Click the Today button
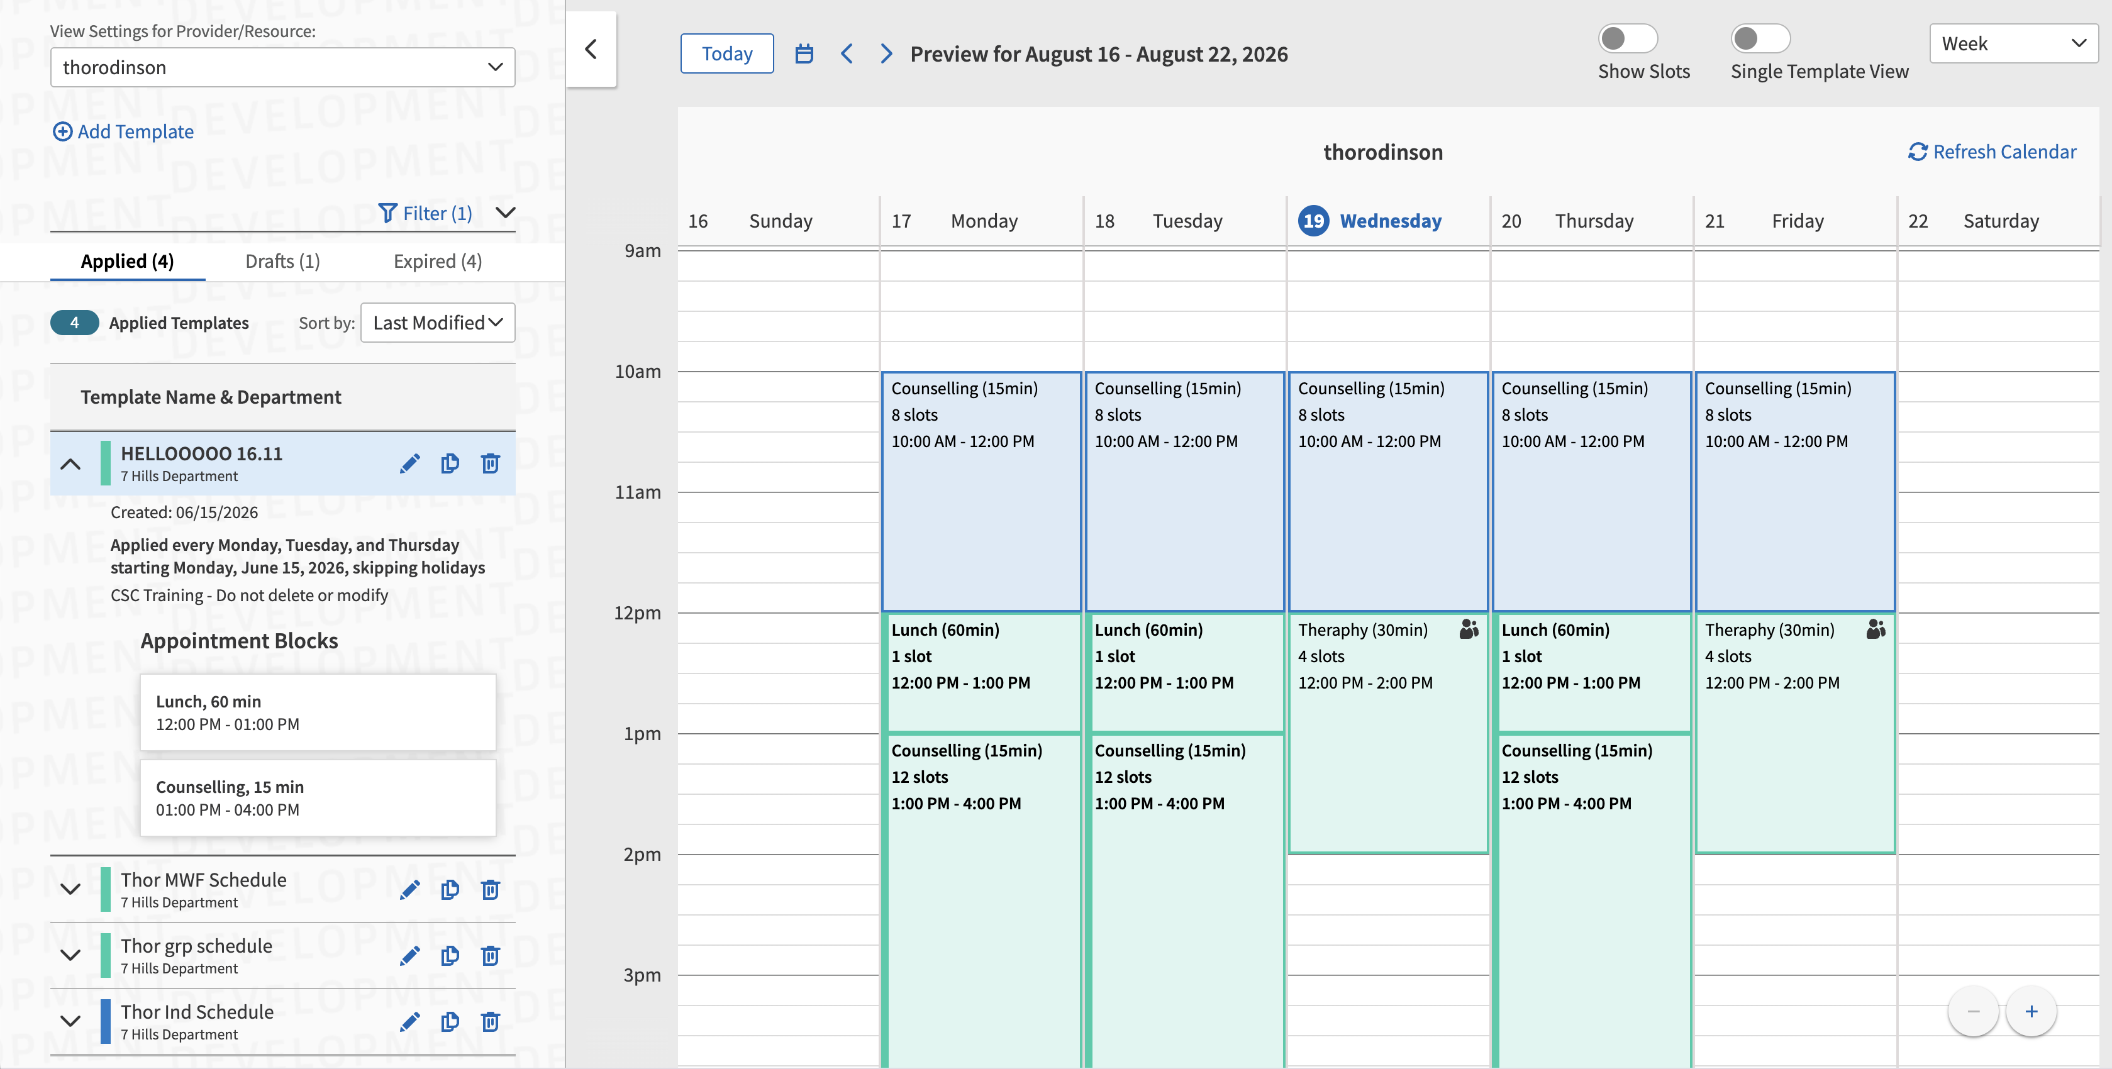 tap(727, 53)
